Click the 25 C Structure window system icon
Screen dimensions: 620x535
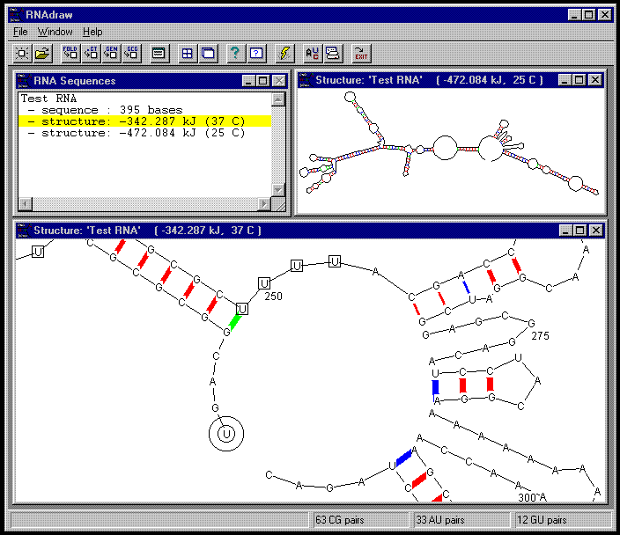click(306, 80)
